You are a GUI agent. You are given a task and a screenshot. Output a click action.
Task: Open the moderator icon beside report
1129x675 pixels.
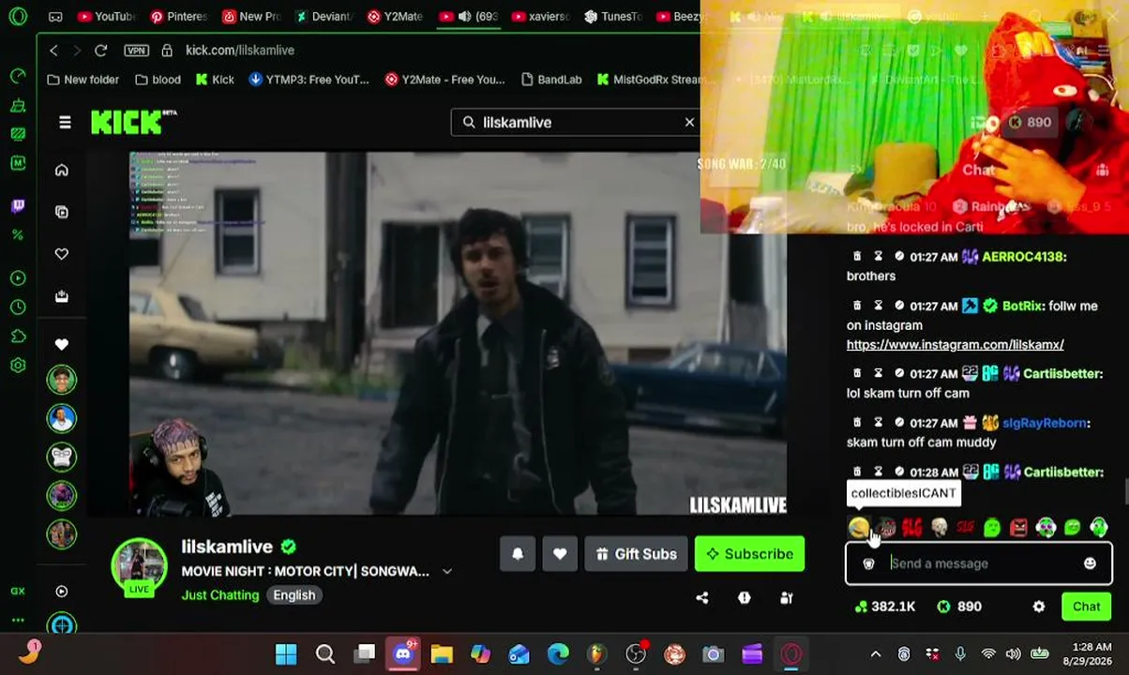click(787, 598)
